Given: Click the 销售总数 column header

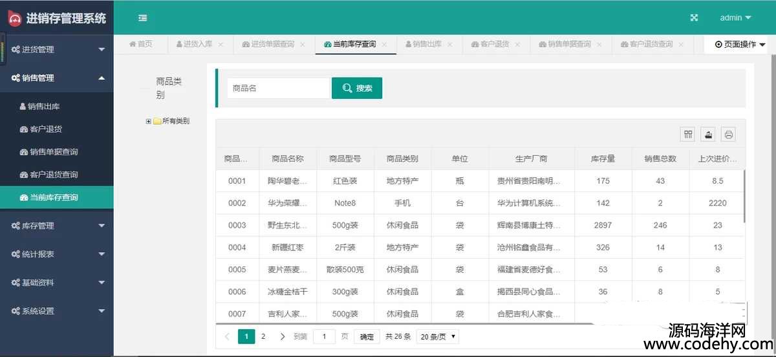Looking at the screenshot, I should [x=660, y=158].
